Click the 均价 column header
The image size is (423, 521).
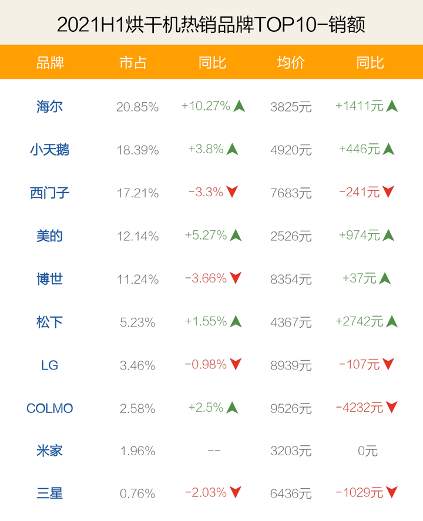coord(291,63)
